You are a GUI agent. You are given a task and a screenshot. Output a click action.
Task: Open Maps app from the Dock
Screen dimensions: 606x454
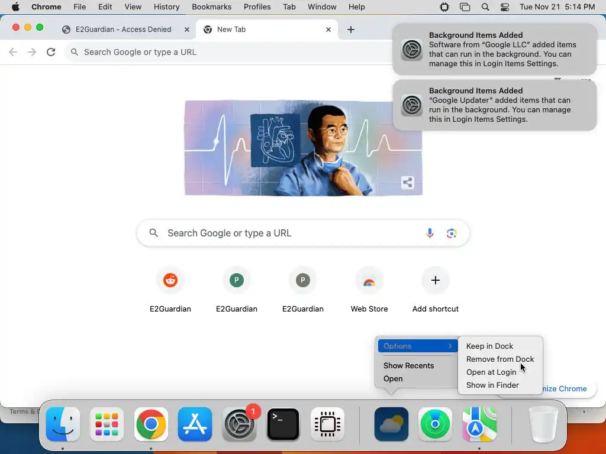pyautogui.click(x=479, y=424)
